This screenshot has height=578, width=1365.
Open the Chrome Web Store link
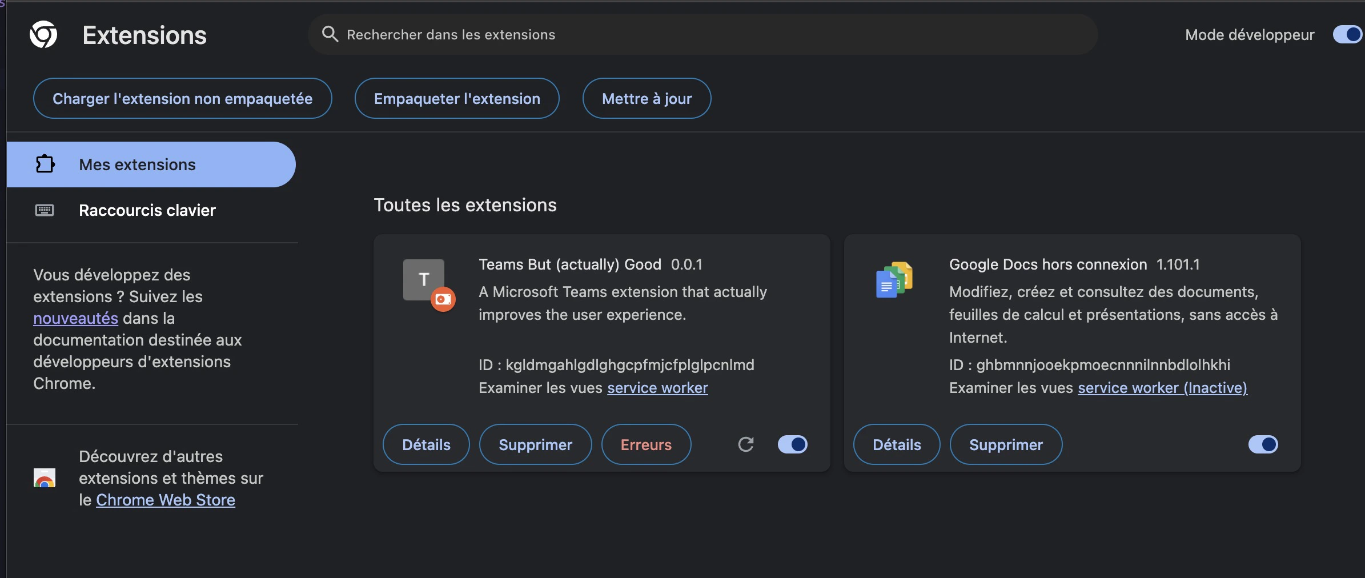[166, 500]
